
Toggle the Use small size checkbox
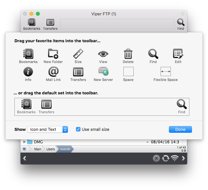(78, 129)
